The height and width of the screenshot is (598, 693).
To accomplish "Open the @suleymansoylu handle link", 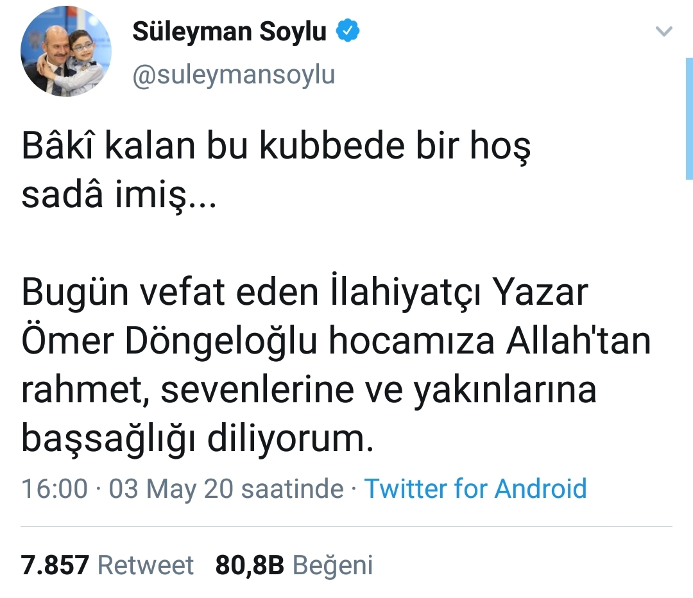I will point(234,74).
